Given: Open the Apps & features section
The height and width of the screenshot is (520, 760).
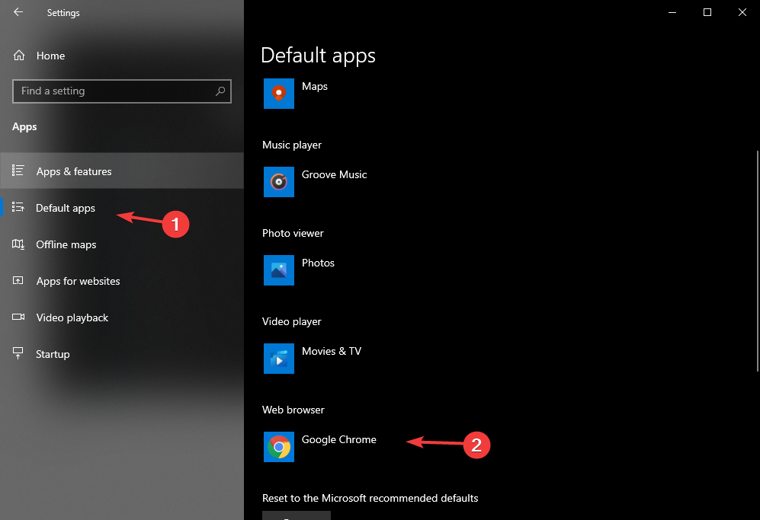Looking at the screenshot, I should click(74, 171).
